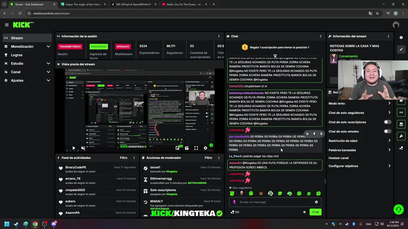The width and height of the screenshot is (408, 229).
Task: Open Windows Start menu in taskbar
Action: [x=7, y=224]
